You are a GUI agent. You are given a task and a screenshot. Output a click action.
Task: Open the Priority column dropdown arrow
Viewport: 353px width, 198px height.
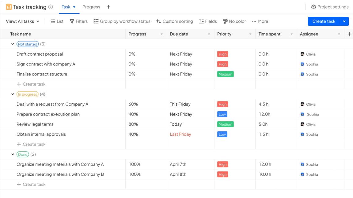click(250, 34)
